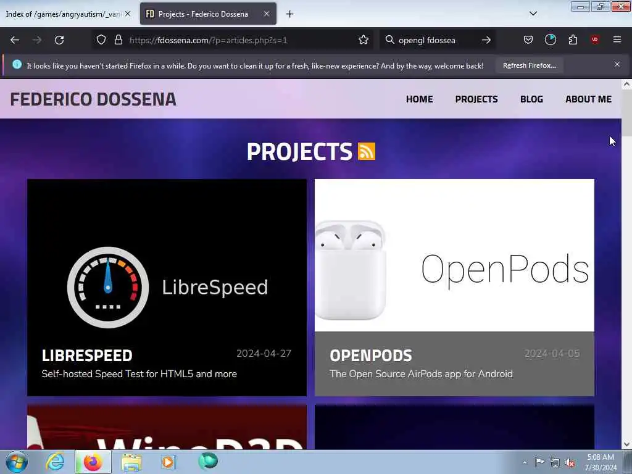
Task: Reload the page with the refresh icon
Action: [59, 40]
